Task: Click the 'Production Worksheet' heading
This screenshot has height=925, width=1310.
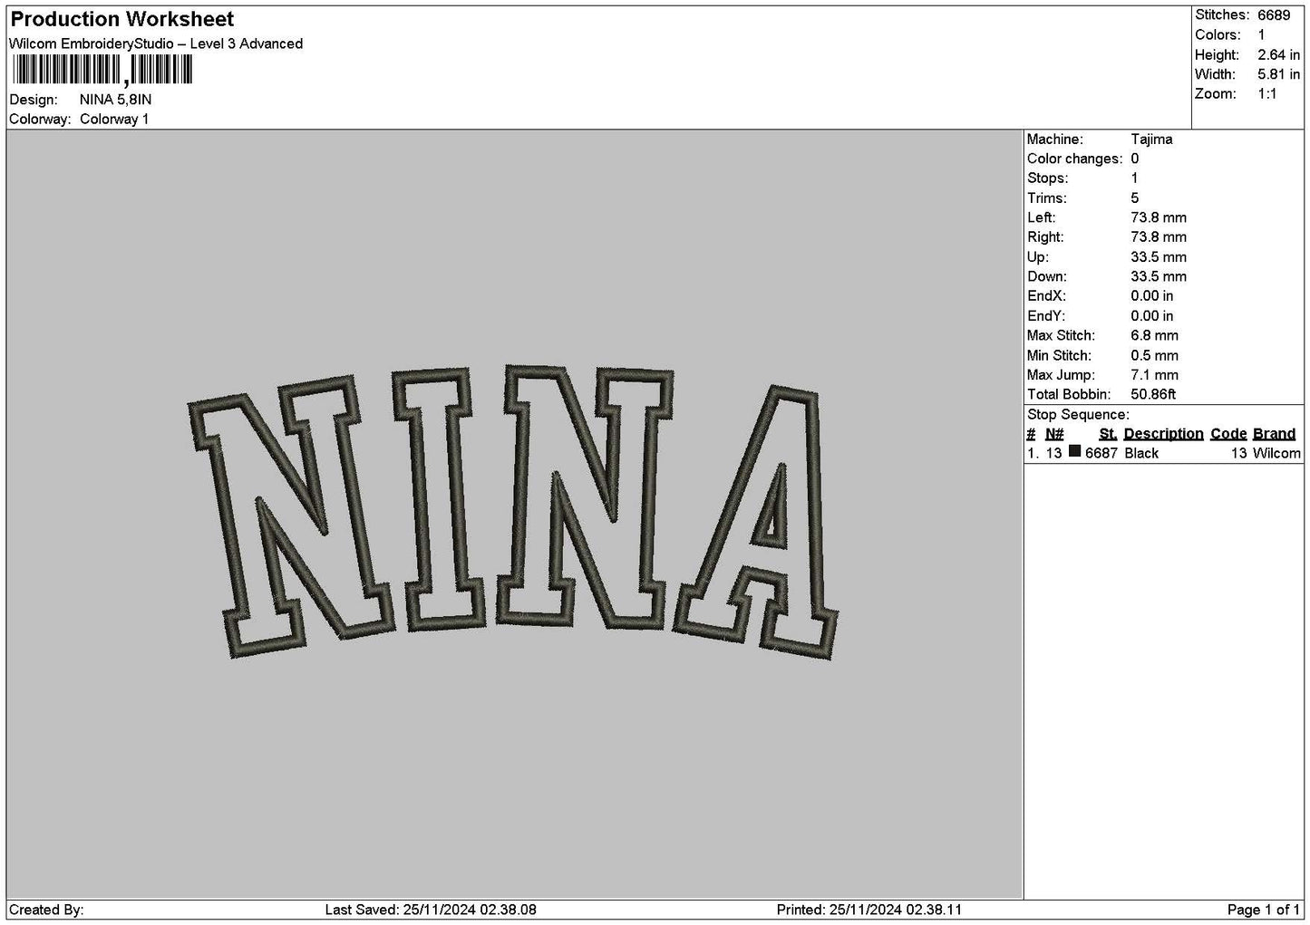Action: (122, 19)
